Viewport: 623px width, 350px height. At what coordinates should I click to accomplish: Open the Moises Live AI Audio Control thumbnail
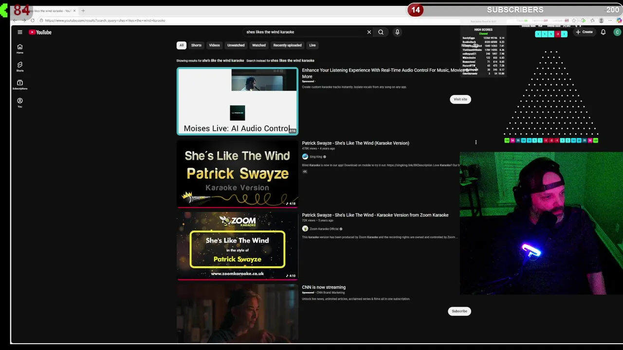pyautogui.click(x=237, y=101)
